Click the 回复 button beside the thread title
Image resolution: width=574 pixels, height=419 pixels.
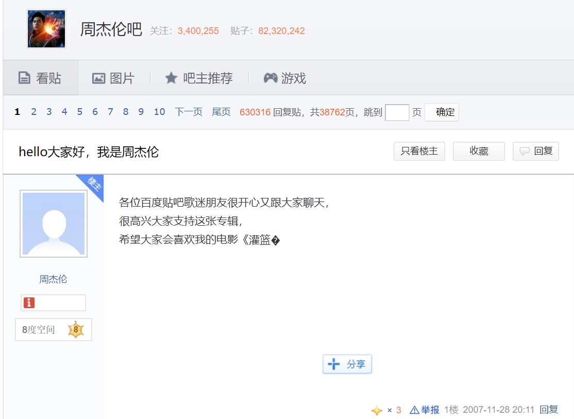pos(535,151)
